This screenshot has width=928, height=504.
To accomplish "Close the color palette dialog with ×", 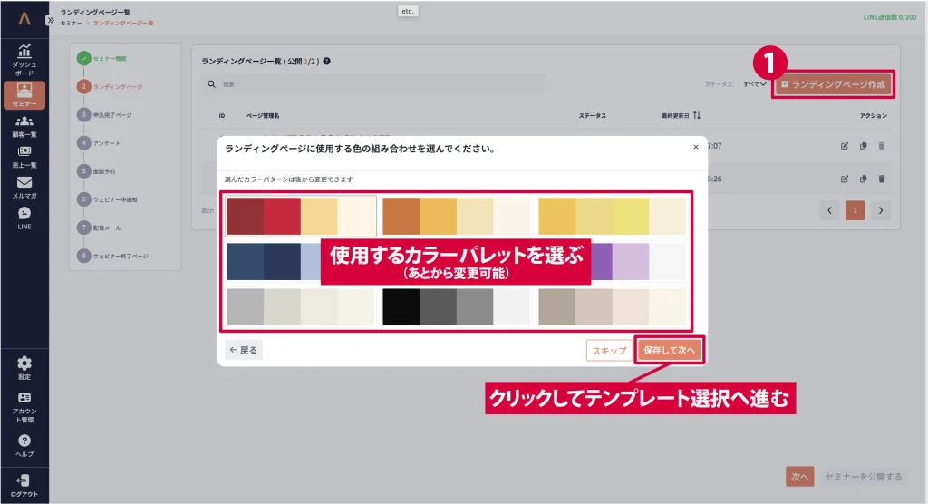I will pos(696,147).
